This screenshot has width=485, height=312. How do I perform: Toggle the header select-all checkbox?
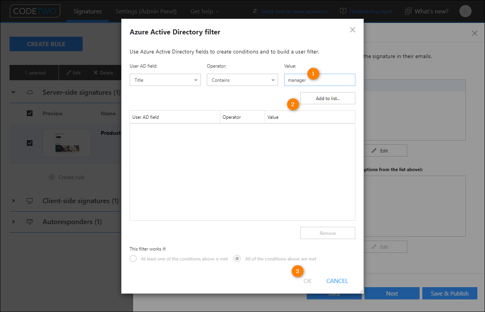(x=30, y=113)
